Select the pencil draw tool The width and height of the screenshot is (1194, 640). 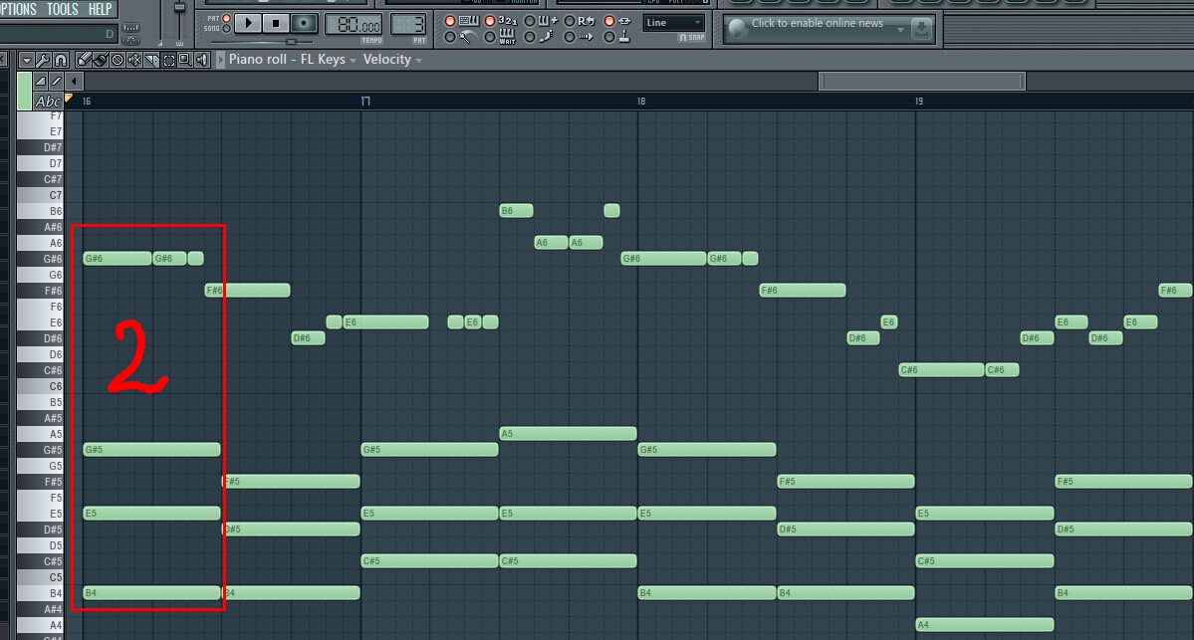pos(84,60)
